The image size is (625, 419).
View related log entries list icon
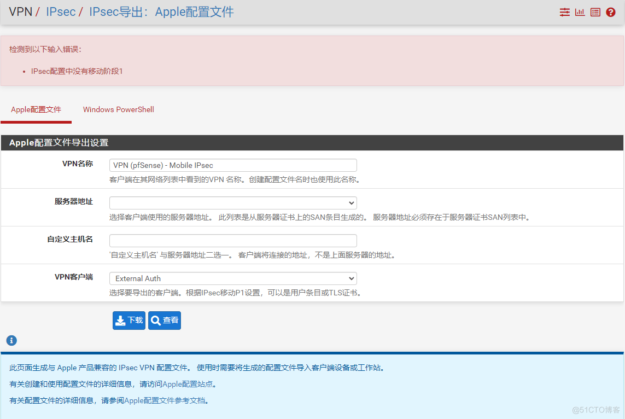595,11
